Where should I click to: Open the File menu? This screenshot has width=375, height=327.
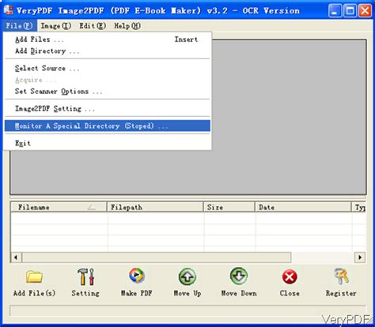20,26
